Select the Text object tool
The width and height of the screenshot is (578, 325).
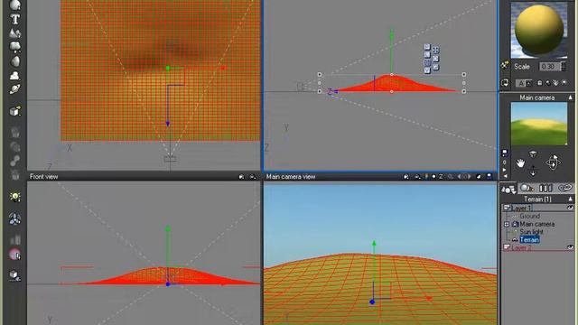pyautogui.click(x=15, y=19)
